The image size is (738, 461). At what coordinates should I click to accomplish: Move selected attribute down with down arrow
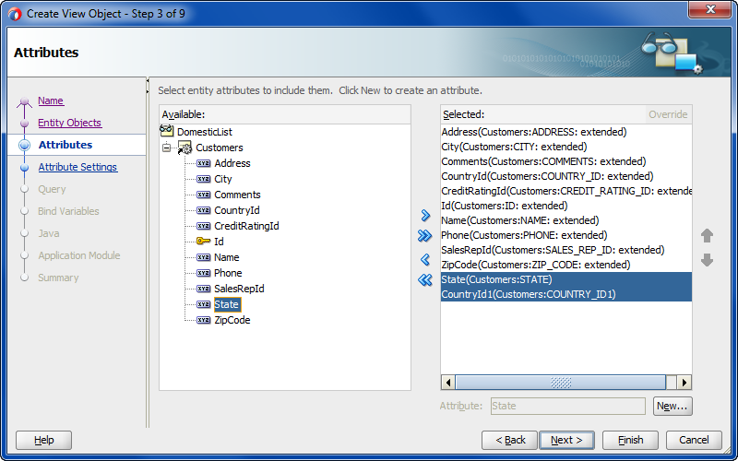[707, 260]
